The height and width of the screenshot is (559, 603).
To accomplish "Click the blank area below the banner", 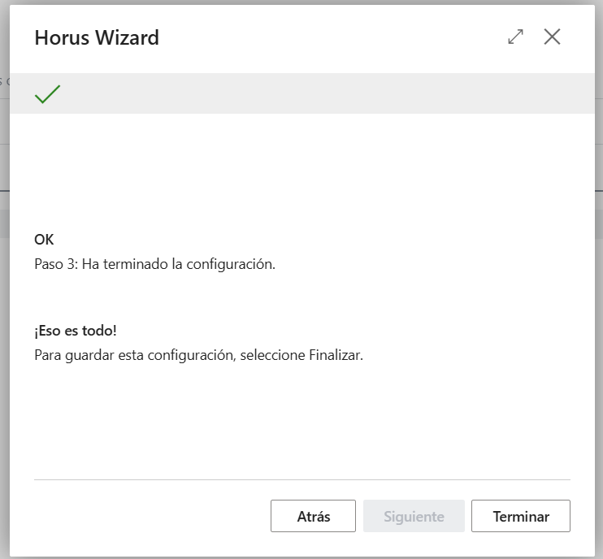I will click(302, 169).
